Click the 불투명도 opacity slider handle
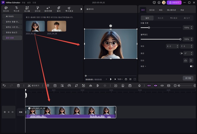197x134 pixels. tap(180, 39)
